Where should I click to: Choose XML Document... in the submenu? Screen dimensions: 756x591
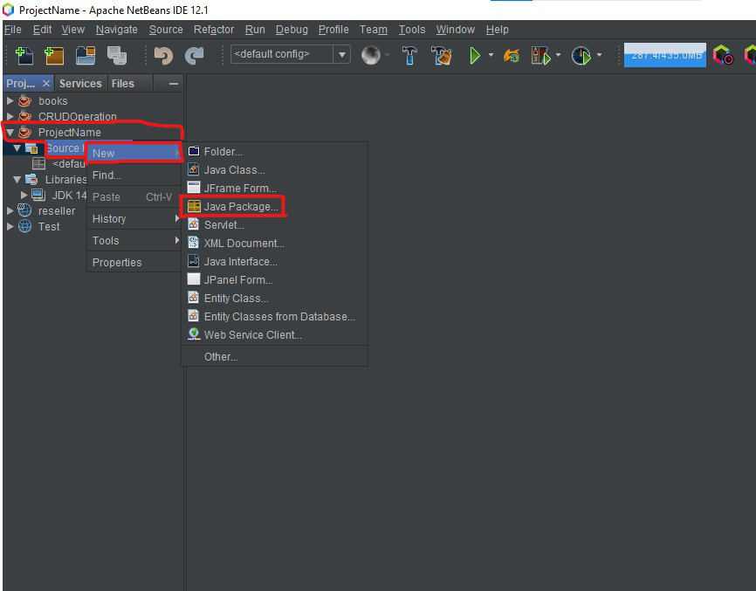pyautogui.click(x=275, y=243)
